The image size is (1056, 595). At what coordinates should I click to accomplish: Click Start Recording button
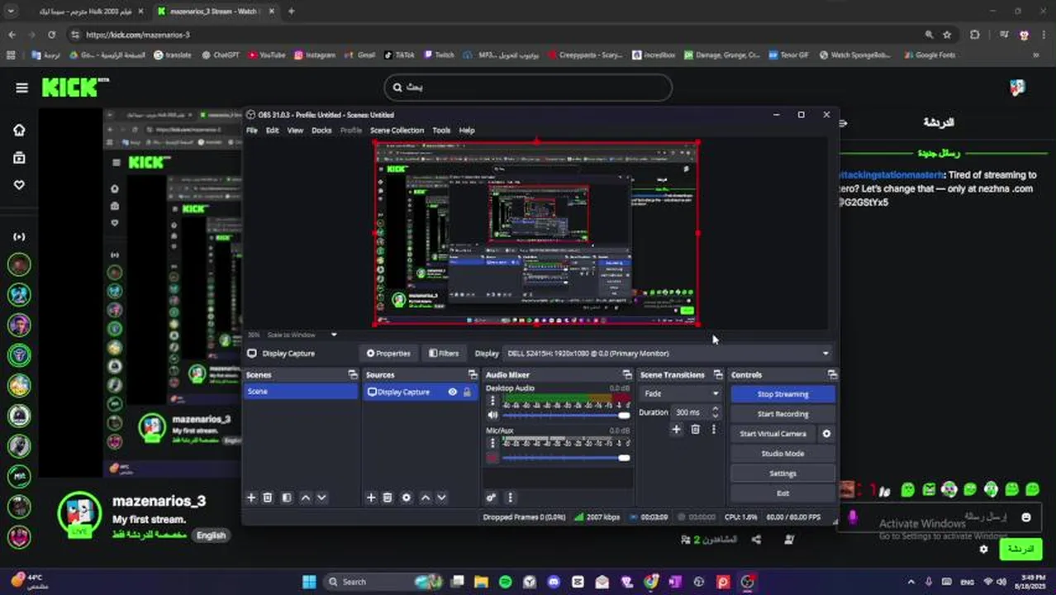tap(782, 414)
